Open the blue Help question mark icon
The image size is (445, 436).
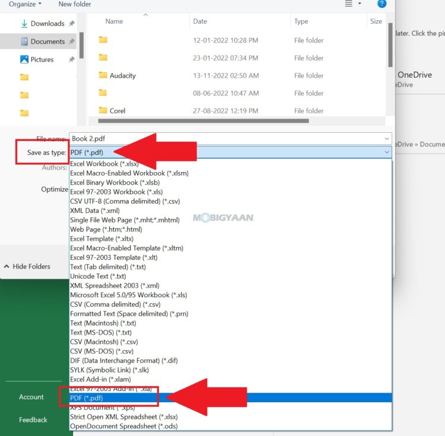tap(382, 4)
